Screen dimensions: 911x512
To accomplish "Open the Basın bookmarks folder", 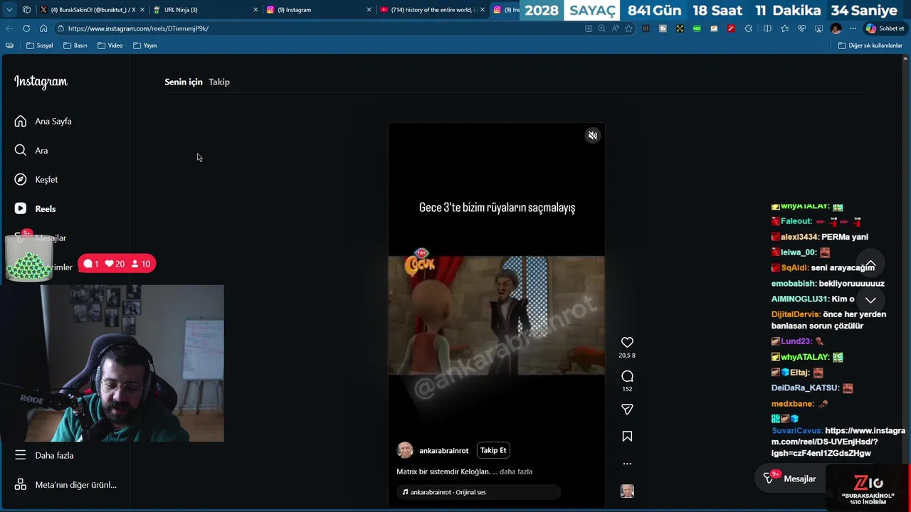I will click(75, 46).
